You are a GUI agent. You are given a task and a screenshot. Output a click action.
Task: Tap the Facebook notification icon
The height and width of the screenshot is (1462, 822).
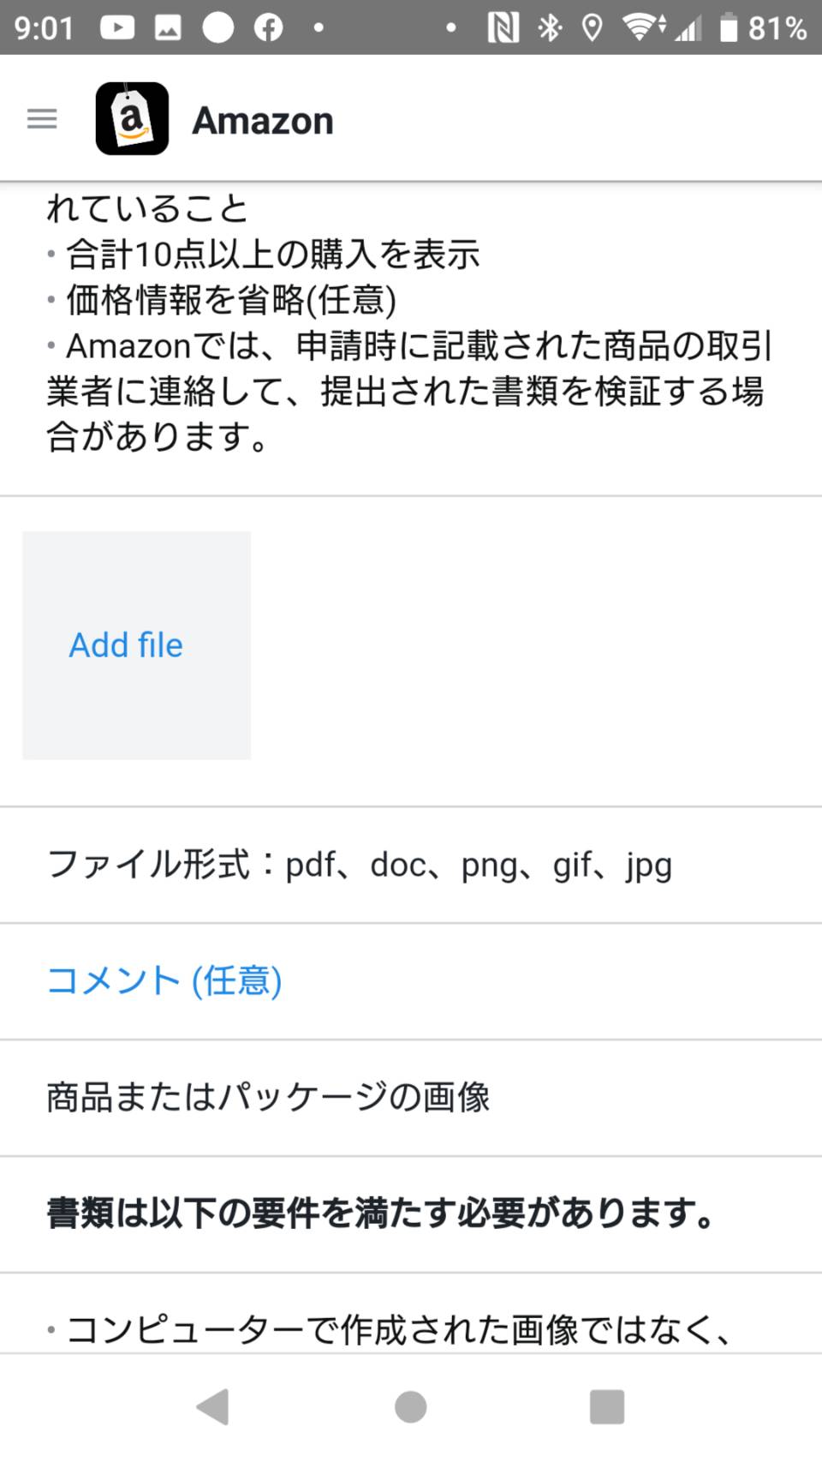click(x=268, y=28)
